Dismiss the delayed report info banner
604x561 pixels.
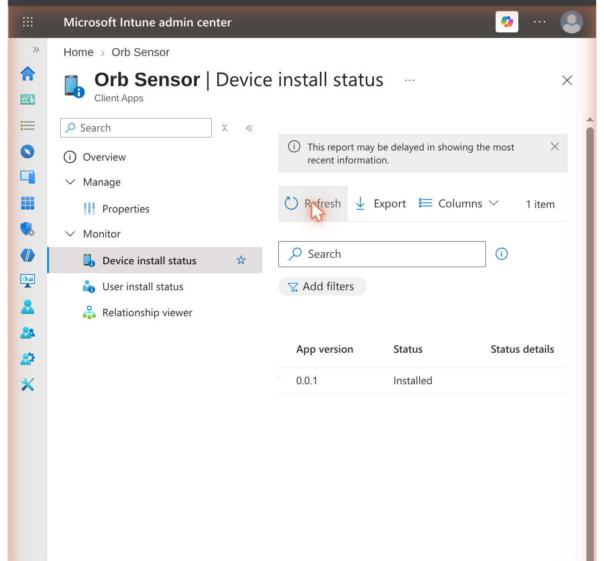click(555, 147)
